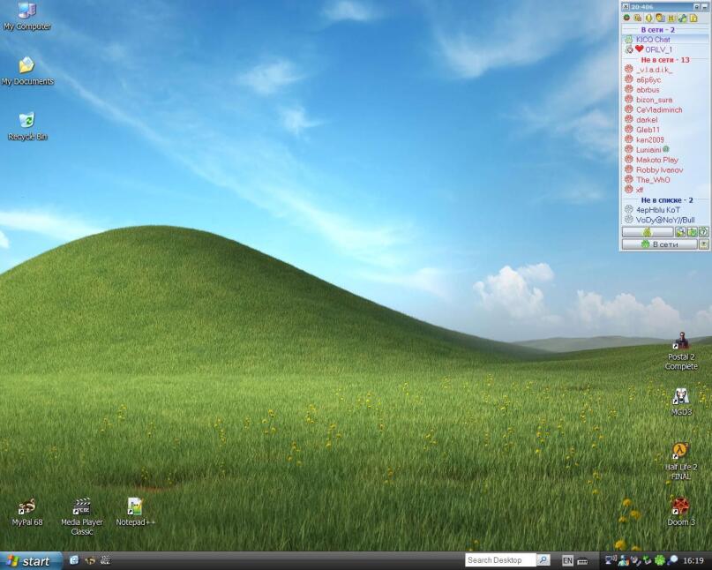The height and width of the screenshot is (570, 712).
Task: Click the keyboard icon next to EN indicator
Action: [582, 561]
